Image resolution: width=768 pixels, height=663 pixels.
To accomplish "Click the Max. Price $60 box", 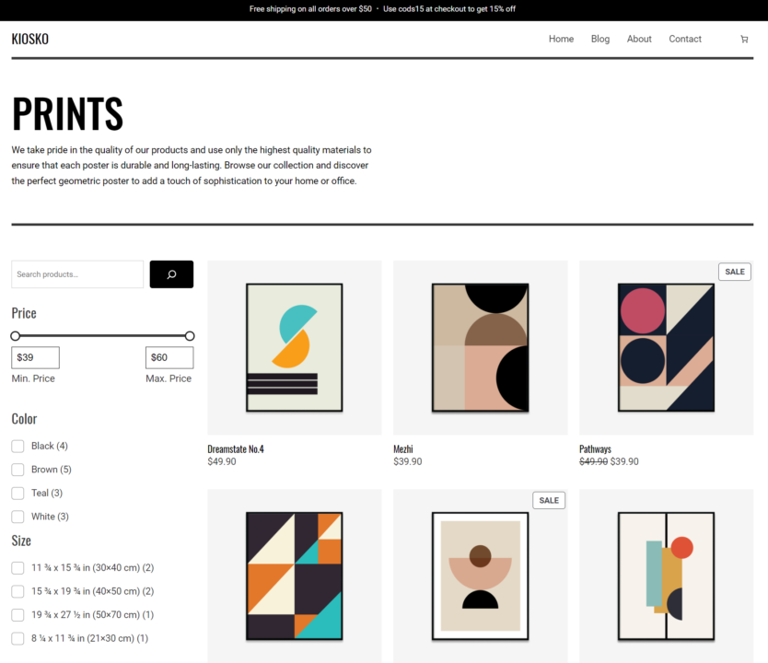I will 169,357.
